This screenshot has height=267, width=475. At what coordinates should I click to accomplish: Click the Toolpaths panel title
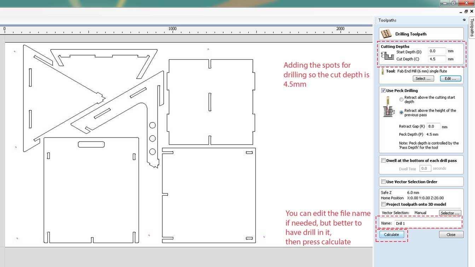pyautogui.click(x=387, y=20)
